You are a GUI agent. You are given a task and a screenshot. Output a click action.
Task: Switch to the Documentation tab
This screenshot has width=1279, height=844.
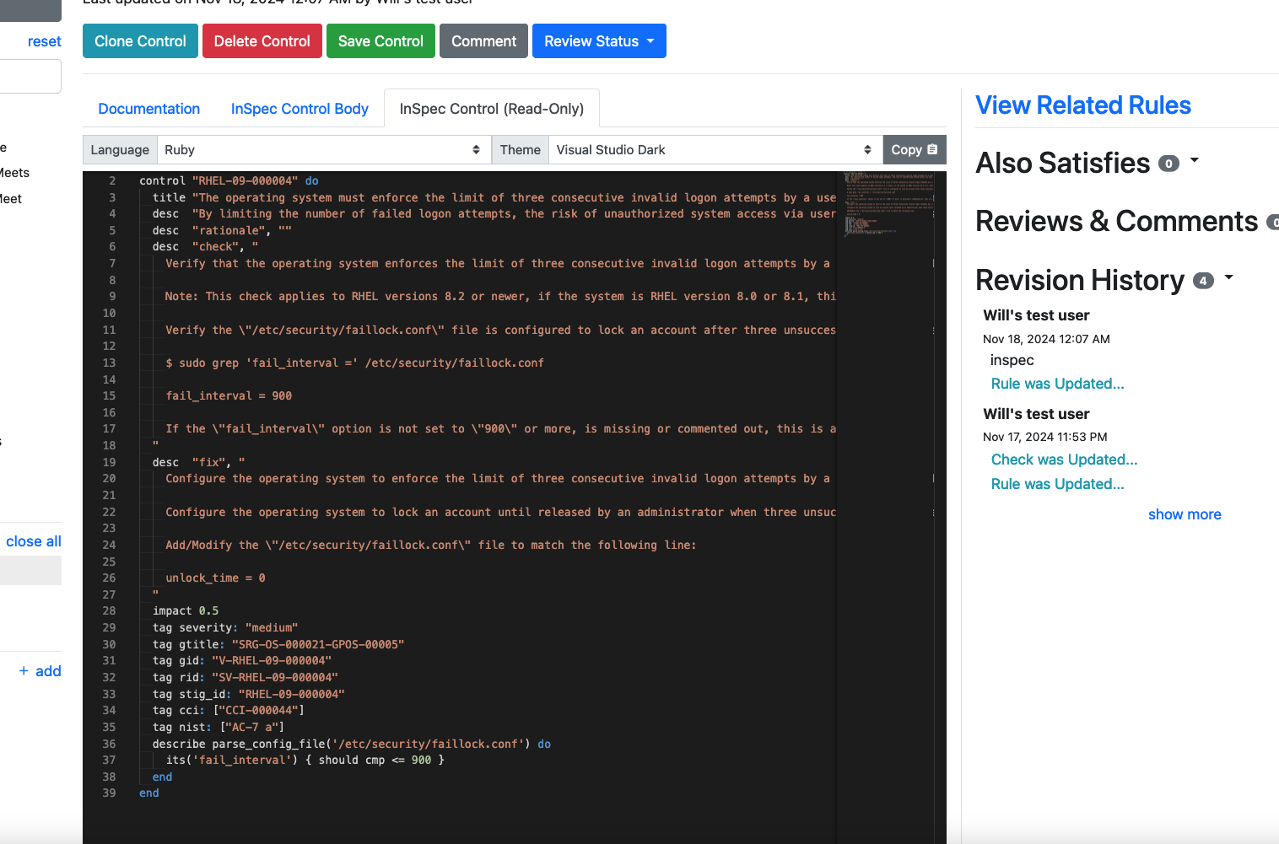coord(148,108)
